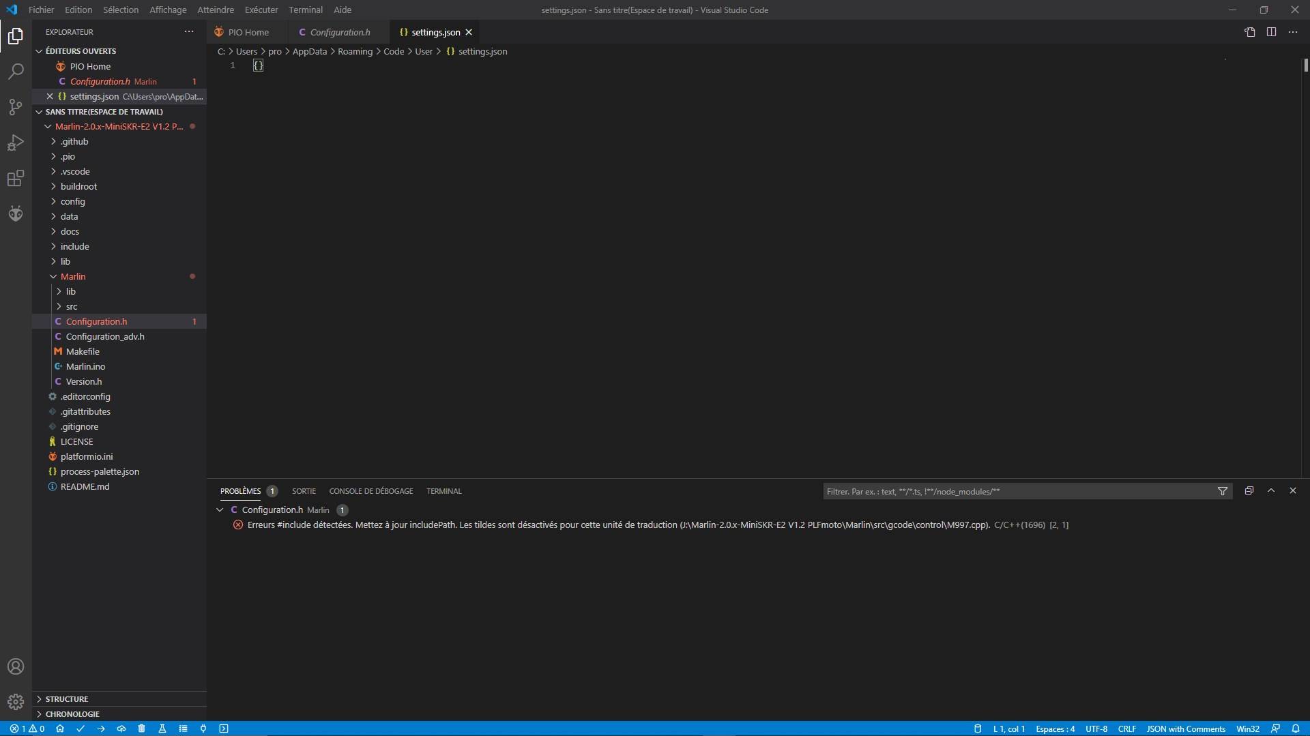Image resolution: width=1310 pixels, height=736 pixels.
Task: Click CRLF end-of-line selector
Action: (1127, 728)
